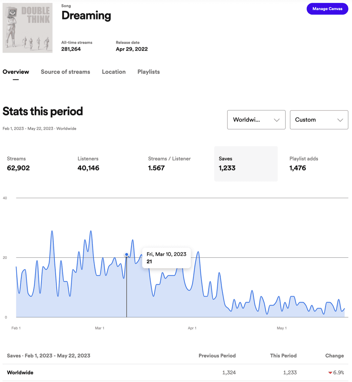Click the Double Think album cover thumbnail
The image size is (352, 382).
28,28
